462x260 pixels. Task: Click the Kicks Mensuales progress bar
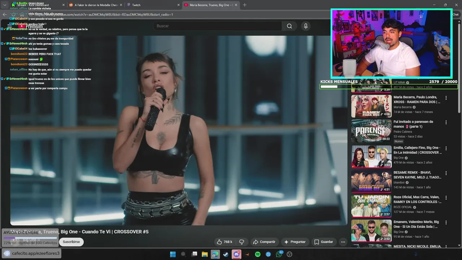389,87
